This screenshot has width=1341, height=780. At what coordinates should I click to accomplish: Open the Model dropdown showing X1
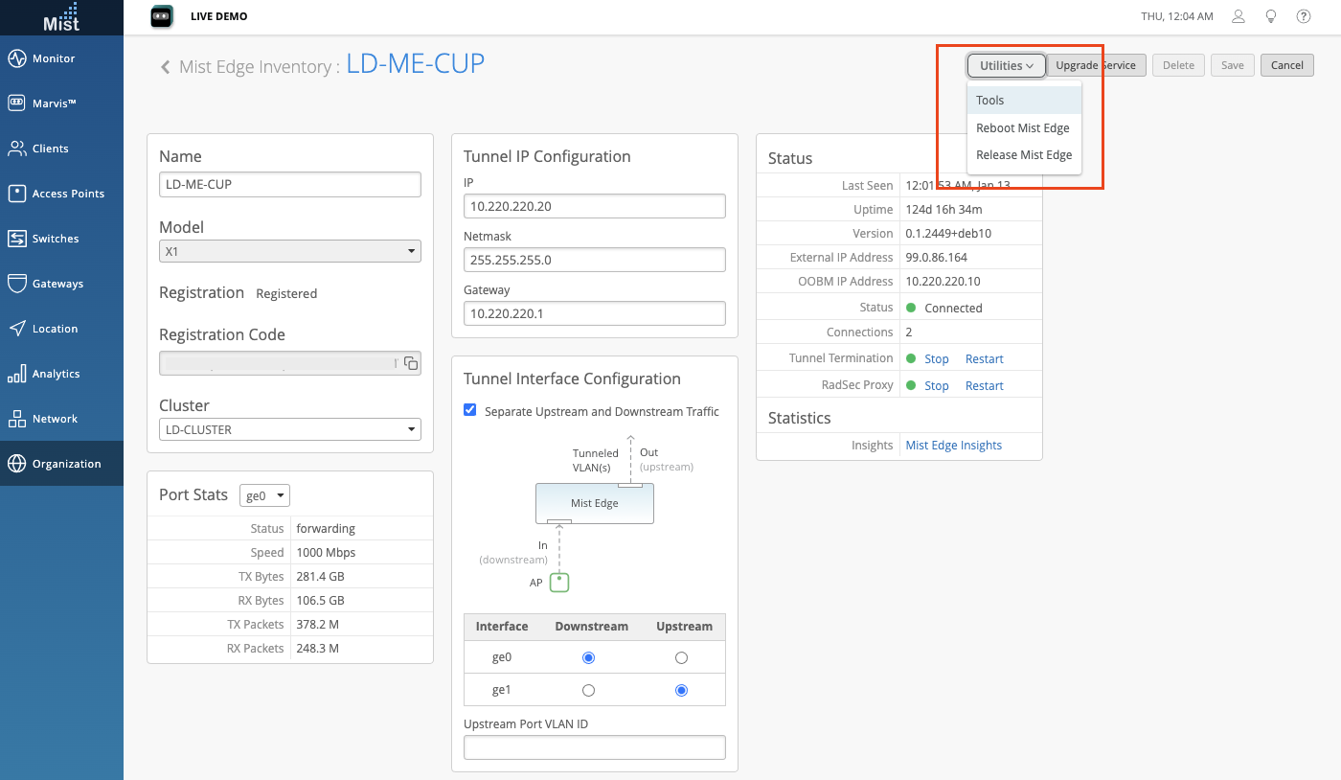(290, 251)
